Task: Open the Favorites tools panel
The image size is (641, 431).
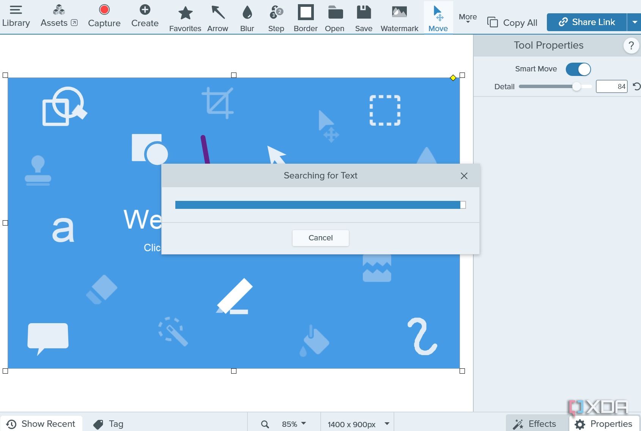Action: tap(185, 15)
